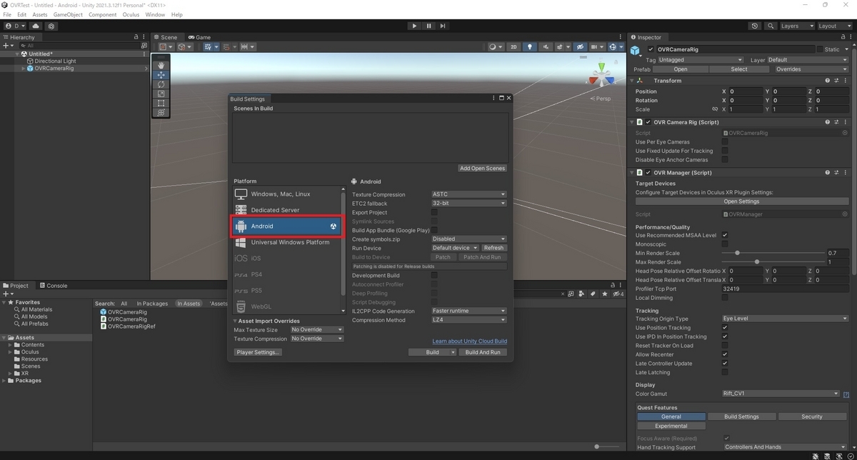Click the Hierarchy add (+) button

click(7, 46)
